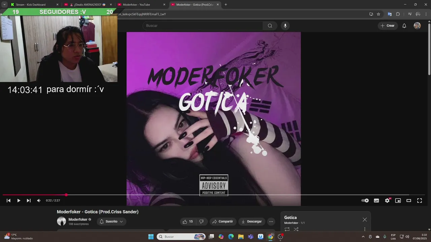Switch to the ¿Diealis AM3NAZ4DO? tab
The width and height of the screenshot is (431, 242).
click(88, 5)
